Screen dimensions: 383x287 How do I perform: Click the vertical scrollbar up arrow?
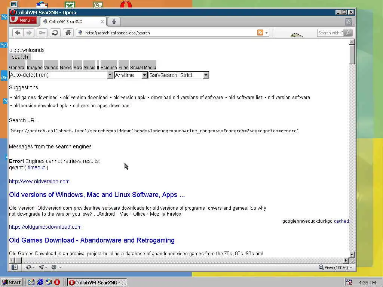352,42
